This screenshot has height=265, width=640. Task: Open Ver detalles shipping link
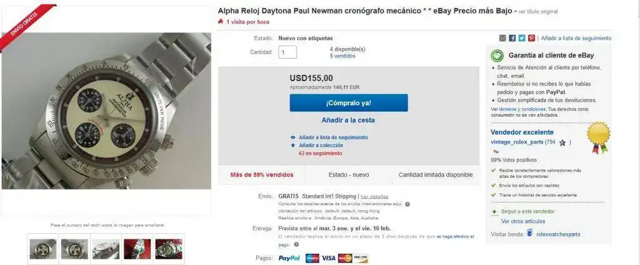tap(374, 196)
